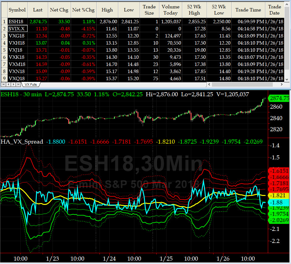This screenshot has width=291, height=264.
Task: Click the 'ESH18 - 30 min' chart title
Action: 21,94
